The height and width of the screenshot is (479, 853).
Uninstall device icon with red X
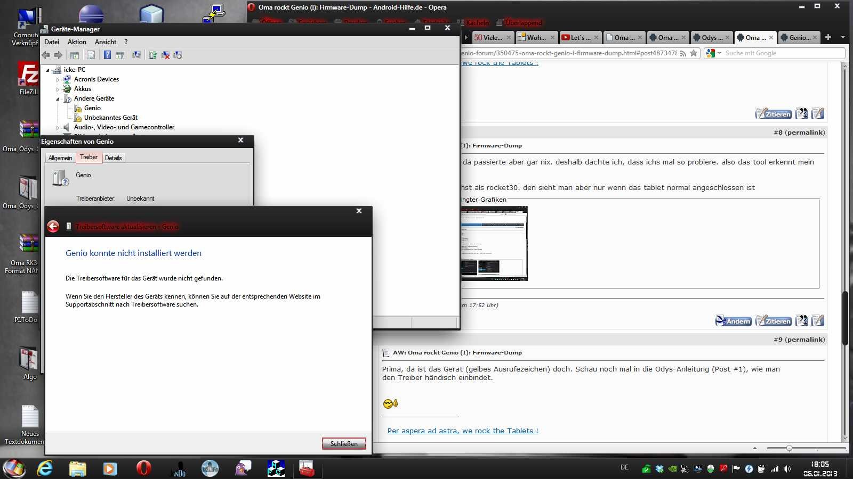click(x=165, y=55)
